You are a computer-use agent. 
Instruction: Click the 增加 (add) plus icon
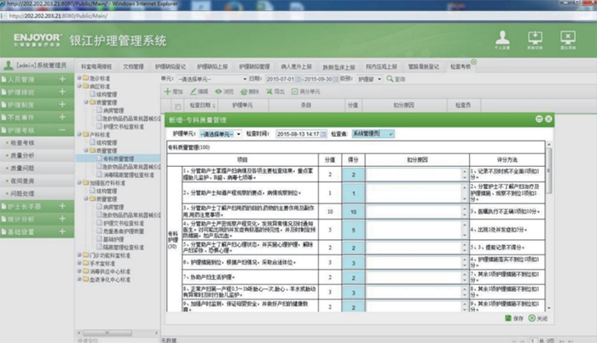click(167, 92)
